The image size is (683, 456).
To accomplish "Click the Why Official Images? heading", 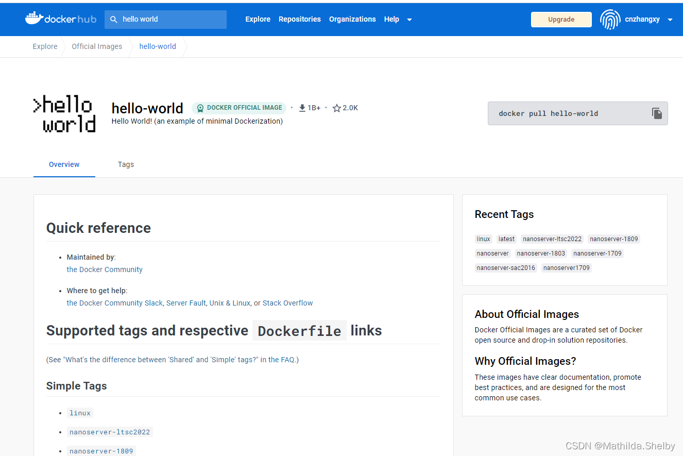I will (525, 361).
